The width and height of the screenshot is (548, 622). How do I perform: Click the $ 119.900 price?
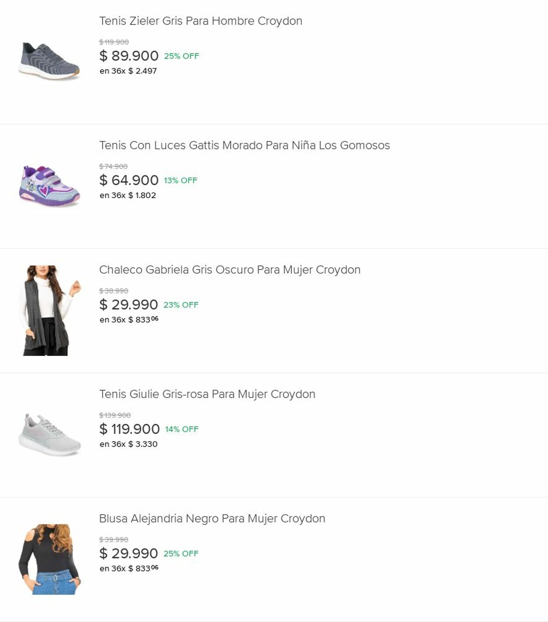click(x=129, y=429)
